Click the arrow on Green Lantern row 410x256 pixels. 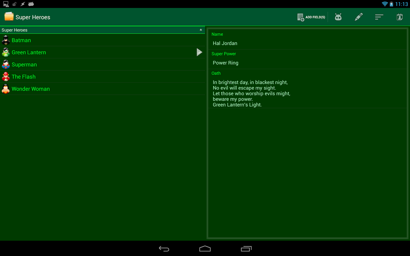(199, 52)
